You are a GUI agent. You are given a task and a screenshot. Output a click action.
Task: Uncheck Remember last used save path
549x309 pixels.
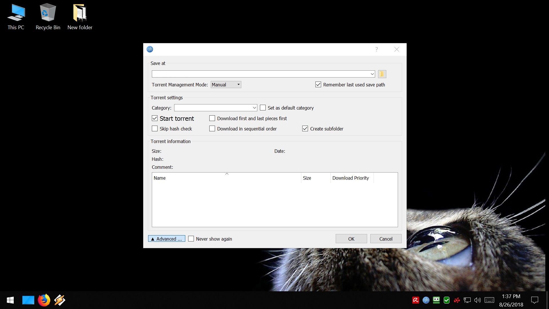(x=318, y=84)
